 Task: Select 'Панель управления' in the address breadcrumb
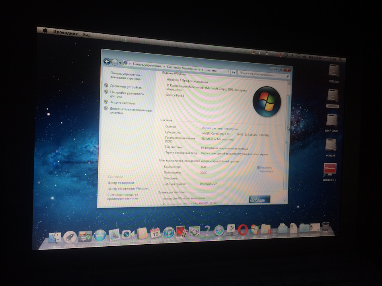[147, 65]
